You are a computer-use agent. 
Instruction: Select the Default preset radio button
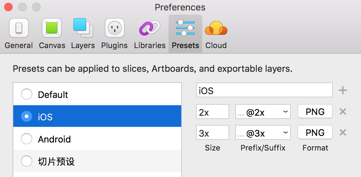pos(27,94)
